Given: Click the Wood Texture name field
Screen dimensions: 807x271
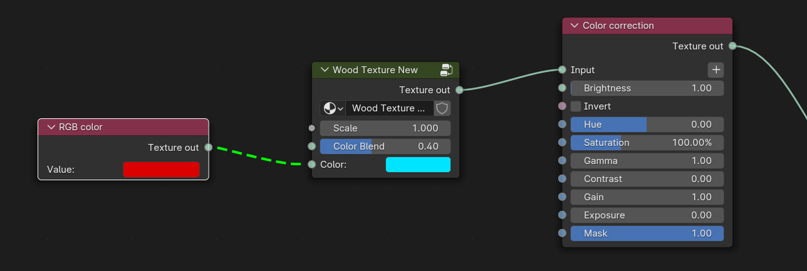Looking at the screenshot, I should point(388,108).
